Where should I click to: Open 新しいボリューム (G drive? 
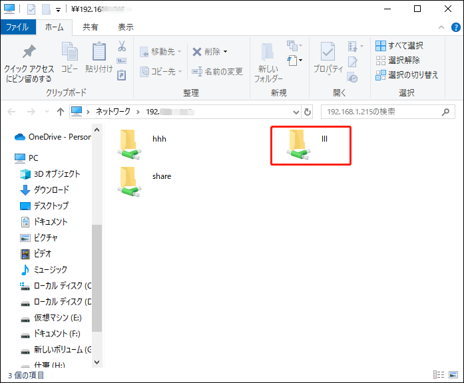[56, 350]
